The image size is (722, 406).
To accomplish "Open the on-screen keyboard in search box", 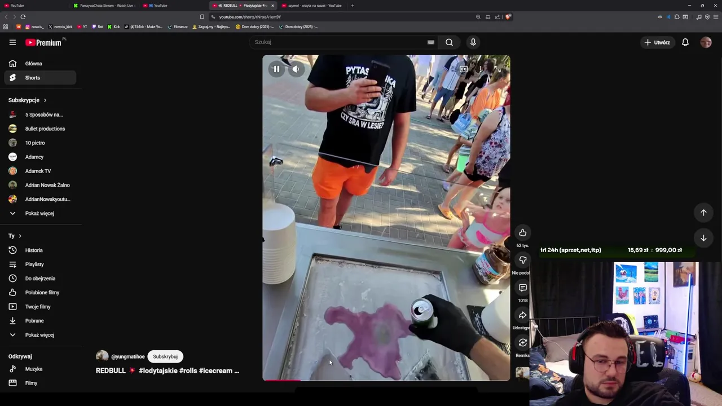I will [431, 42].
